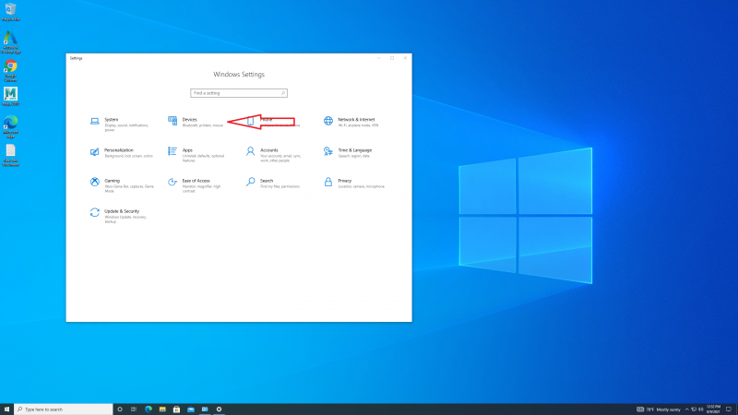Open the Gaming settings category
The height and width of the screenshot is (415, 738).
click(121, 185)
